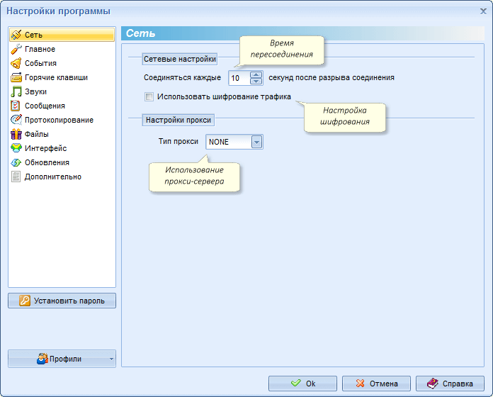The height and width of the screenshot is (397, 493).
Task: Increase reconnect seconds with up arrow
Action: pos(256,74)
